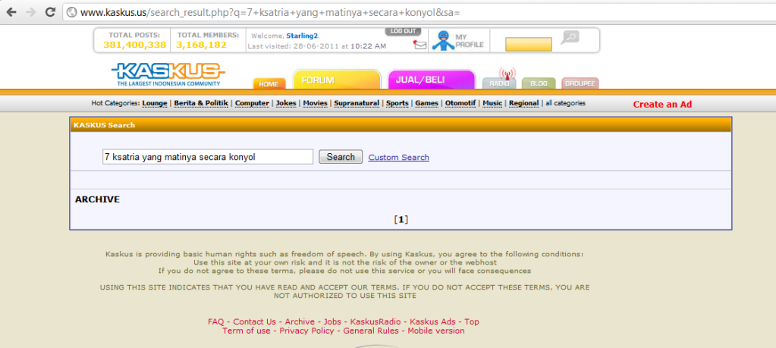
Task: Click the TOTAL POSTS count 381,400,338
Action: [x=134, y=45]
